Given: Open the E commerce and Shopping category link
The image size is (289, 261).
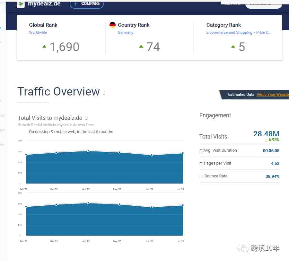Looking at the screenshot, I should point(239,32).
